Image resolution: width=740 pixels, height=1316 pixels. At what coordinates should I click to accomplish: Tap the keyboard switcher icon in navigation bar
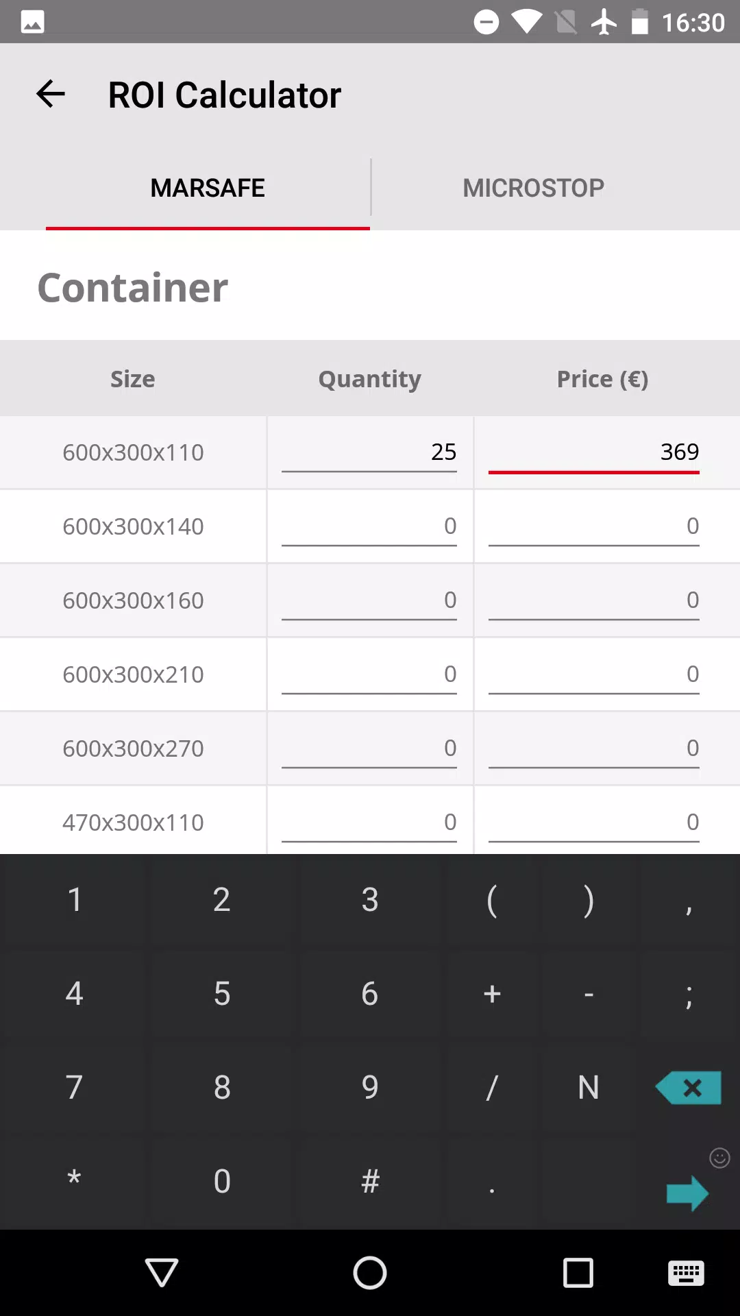click(x=686, y=1274)
